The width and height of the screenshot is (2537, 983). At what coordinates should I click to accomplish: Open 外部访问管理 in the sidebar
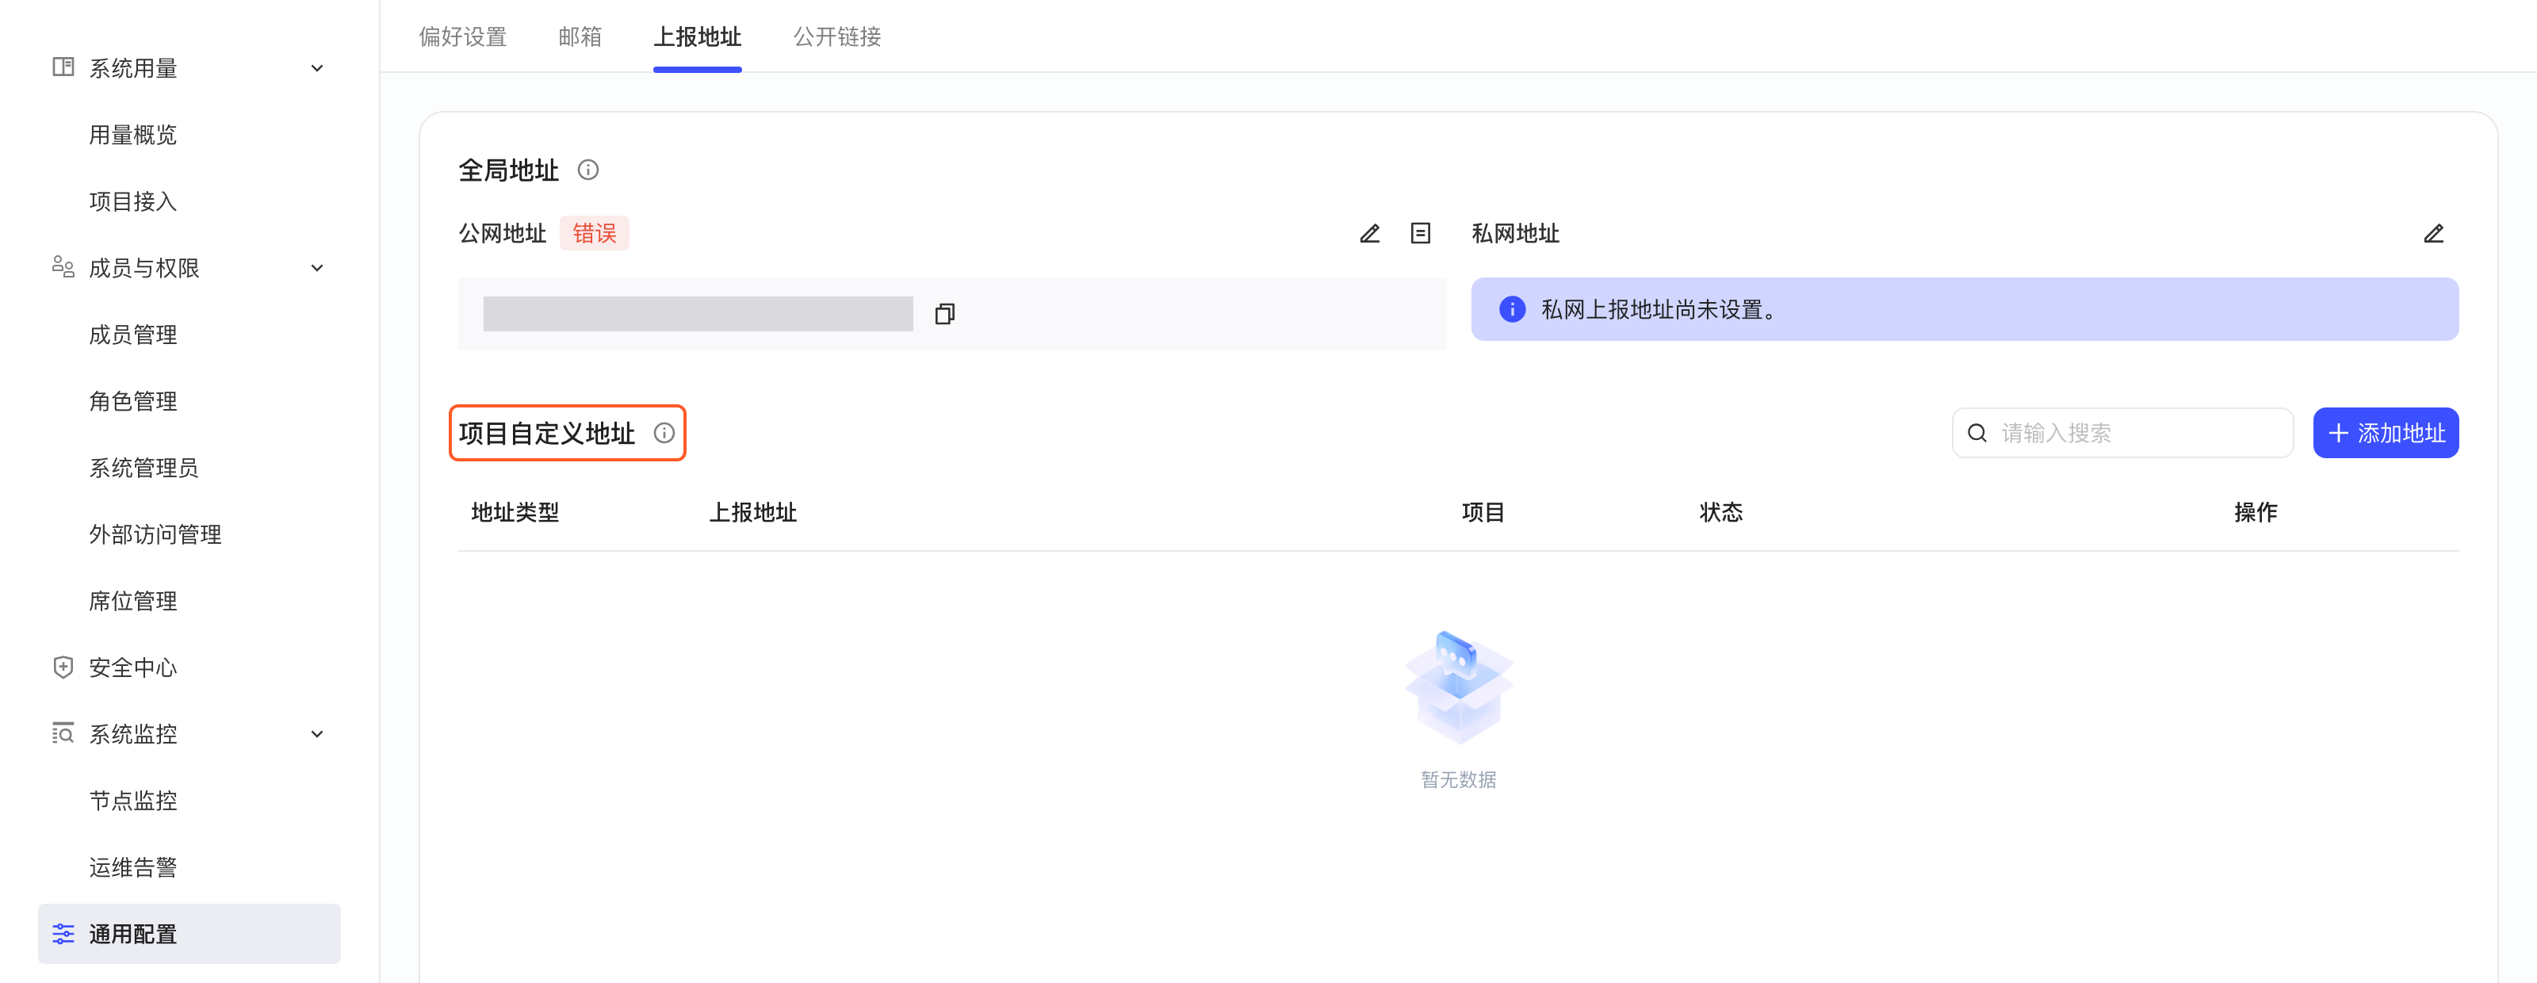155,534
